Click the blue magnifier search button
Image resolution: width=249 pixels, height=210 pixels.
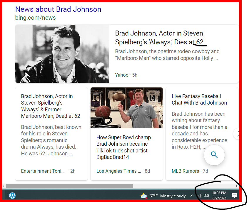coord(214,155)
